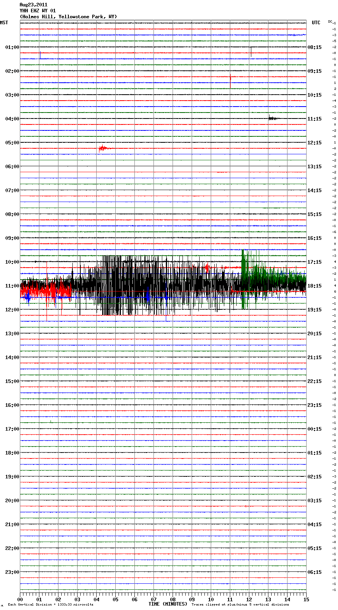Select the 09:00 MST time label
The height and width of the screenshot is (610, 338).
(x=12, y=238)
